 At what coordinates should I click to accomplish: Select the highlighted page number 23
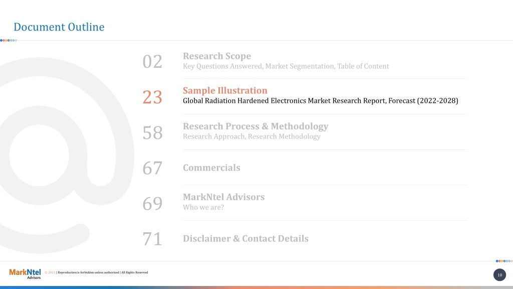[x=152, y=97]
